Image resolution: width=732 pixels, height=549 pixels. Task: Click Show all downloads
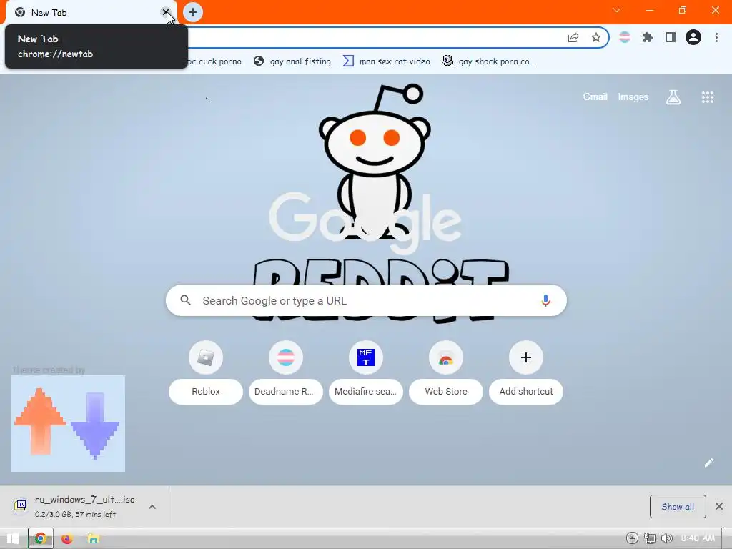(678, 507)
